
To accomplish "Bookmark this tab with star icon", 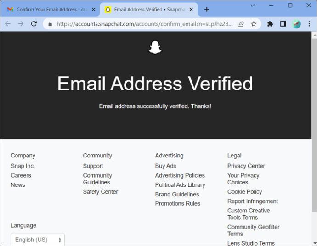I will tap(254, 24).
